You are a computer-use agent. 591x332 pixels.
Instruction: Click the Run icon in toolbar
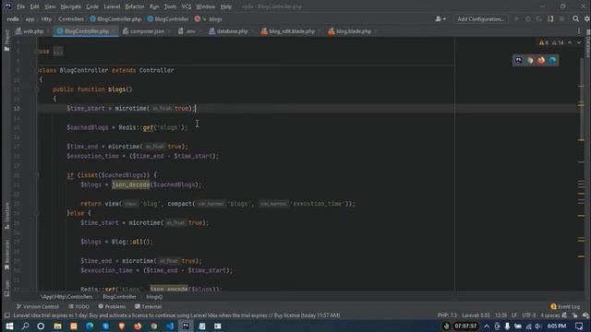pos(517,18)
